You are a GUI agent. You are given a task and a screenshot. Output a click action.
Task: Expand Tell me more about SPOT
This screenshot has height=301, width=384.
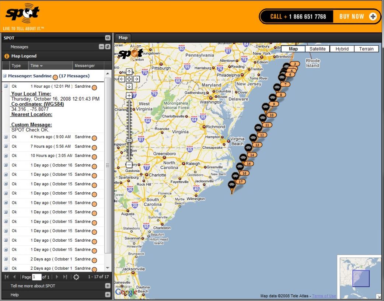point(108,286)
